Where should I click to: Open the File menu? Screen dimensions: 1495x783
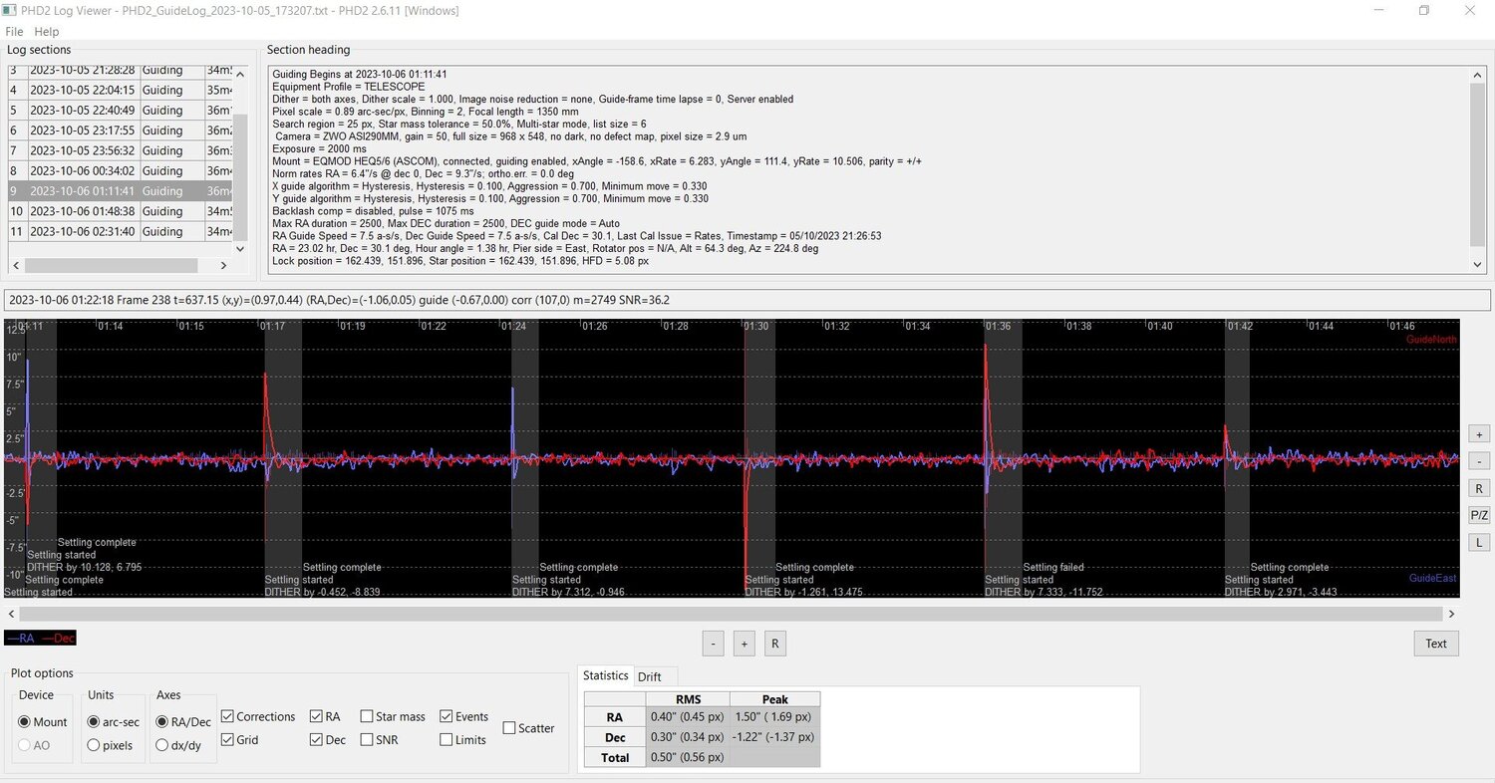click(x=14, y=32)
